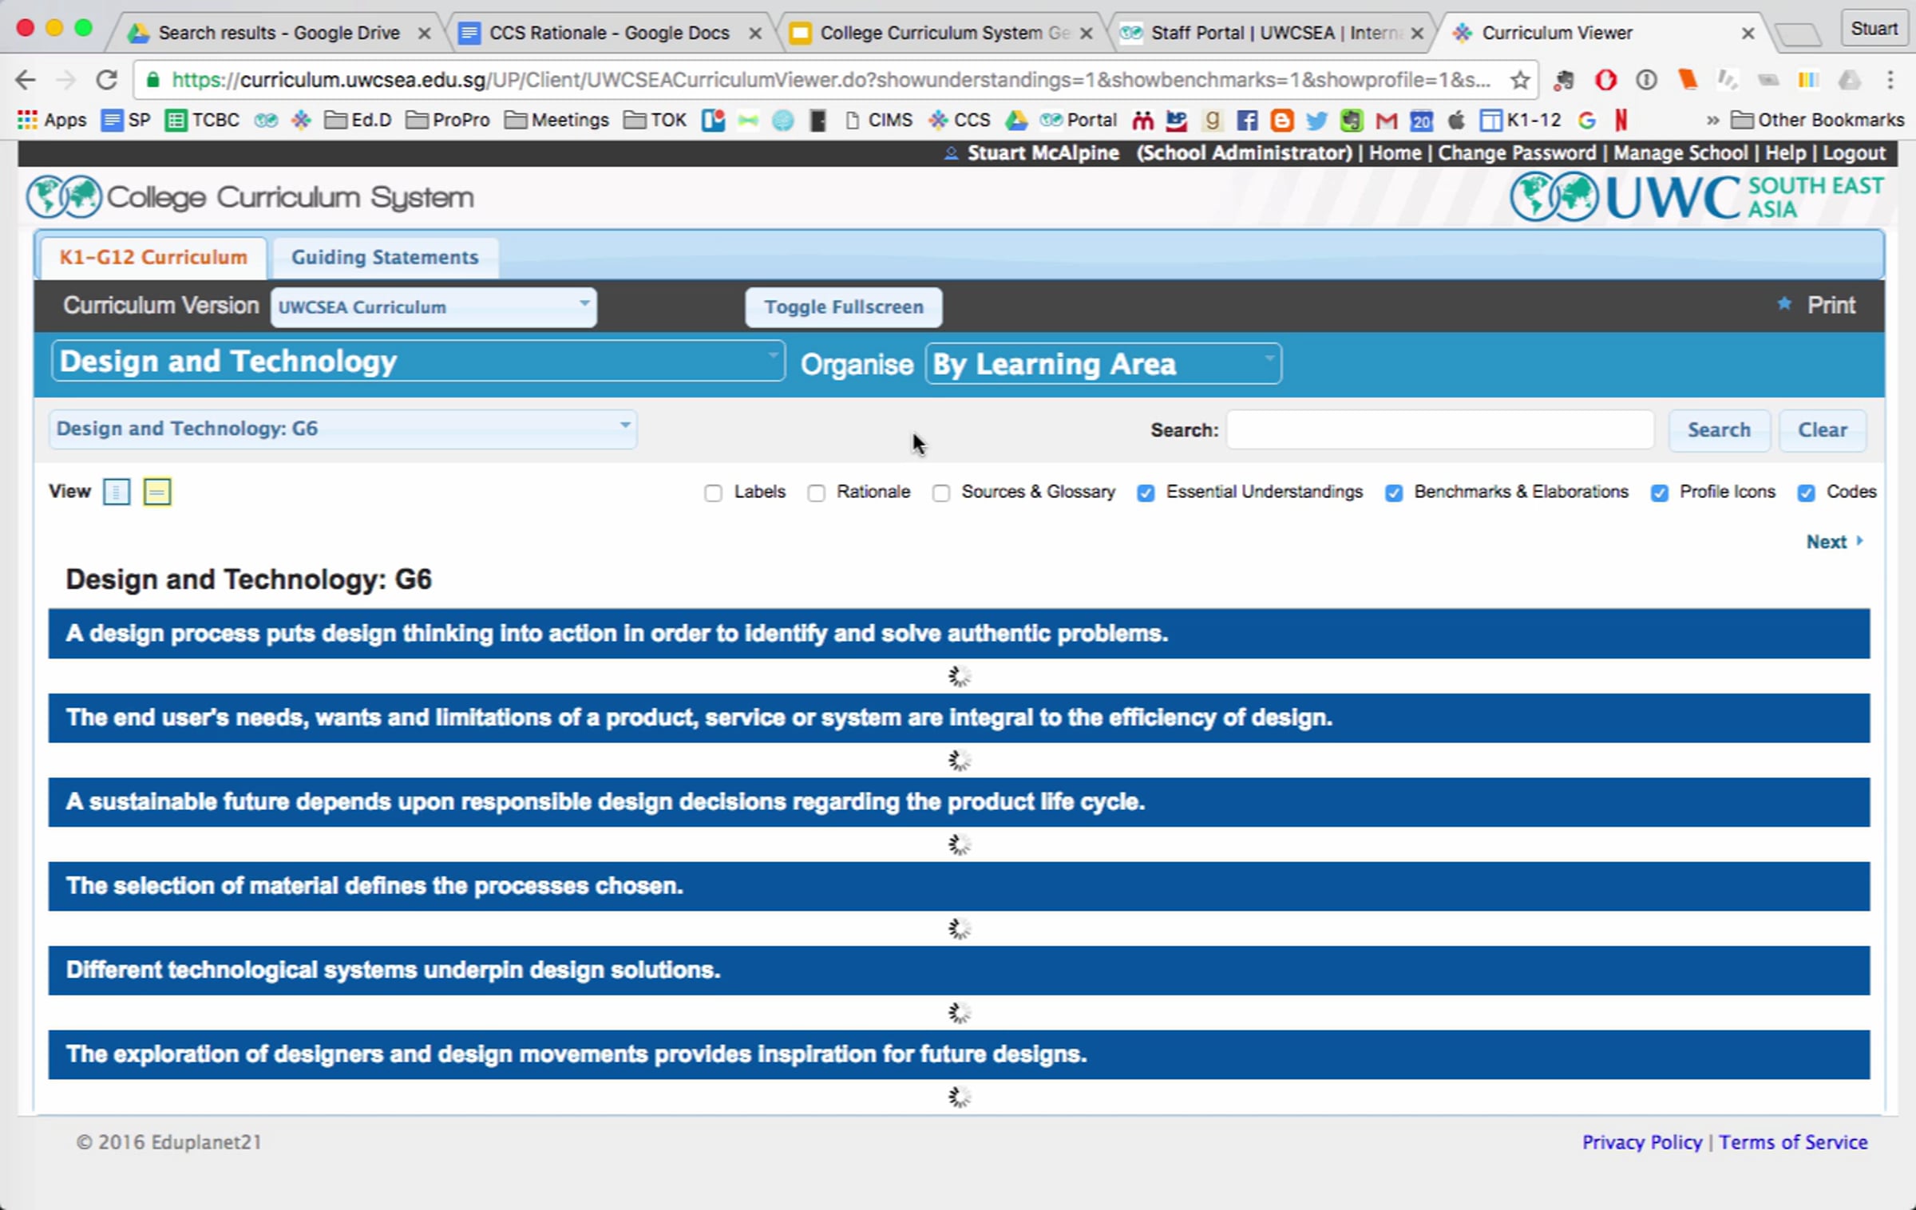1916x1210 pixels.
Task: Open the Facebook bookmark icon
Action: pyautogui.click(x=1246, y=121)
